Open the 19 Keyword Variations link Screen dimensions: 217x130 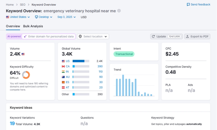tap(12, 124)
